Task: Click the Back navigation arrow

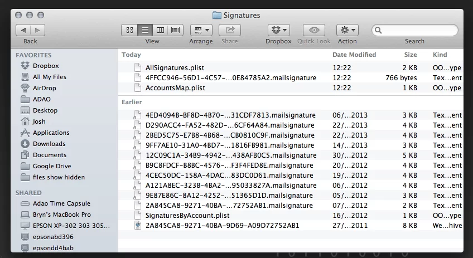Action: point(23,30)
